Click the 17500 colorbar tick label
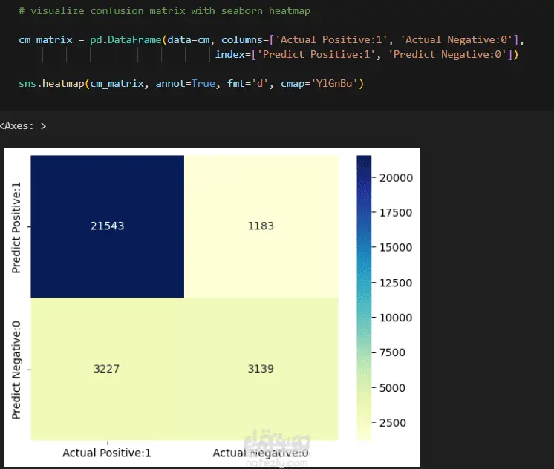The image size is (554, 469). point(396,213)
